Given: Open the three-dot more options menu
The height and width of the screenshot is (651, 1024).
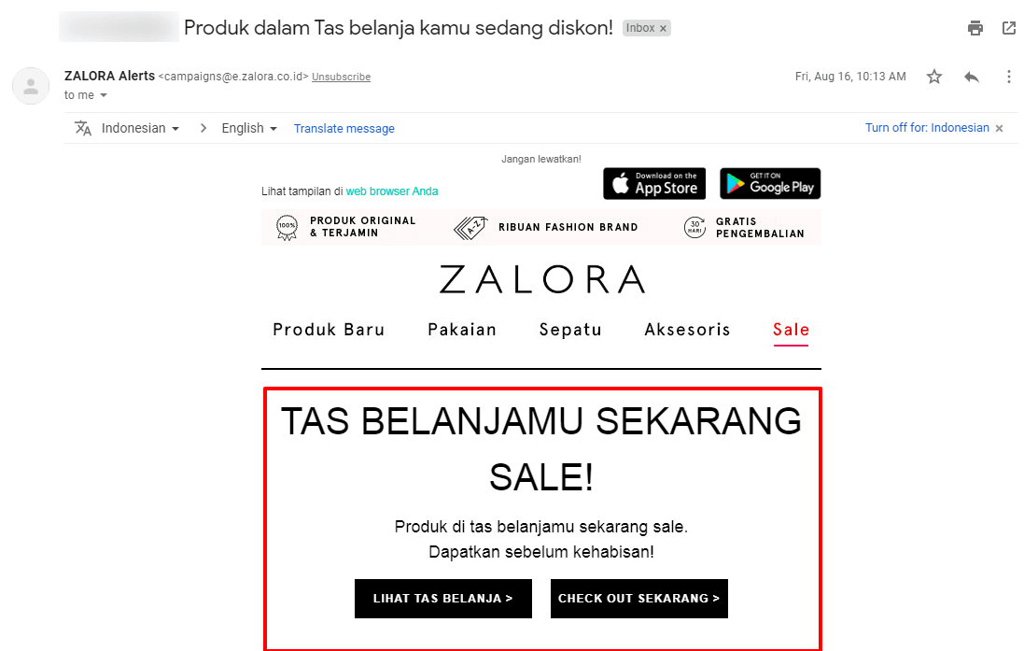Looking at the screenshot, I should (x=1008, y=77).
